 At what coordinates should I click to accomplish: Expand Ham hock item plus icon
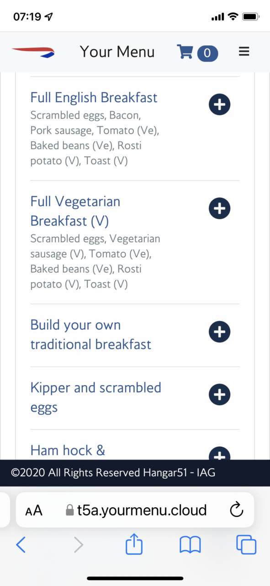[219, 453]
